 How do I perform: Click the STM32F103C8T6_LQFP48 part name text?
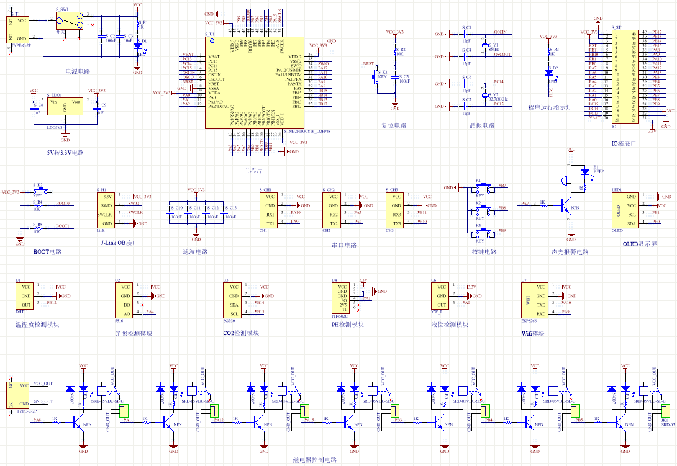point(307,131)
